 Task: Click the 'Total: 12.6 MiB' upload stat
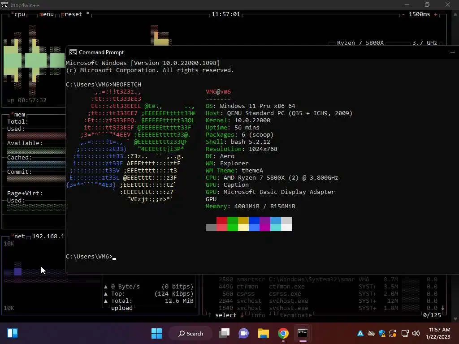click(x=152, y=301)
